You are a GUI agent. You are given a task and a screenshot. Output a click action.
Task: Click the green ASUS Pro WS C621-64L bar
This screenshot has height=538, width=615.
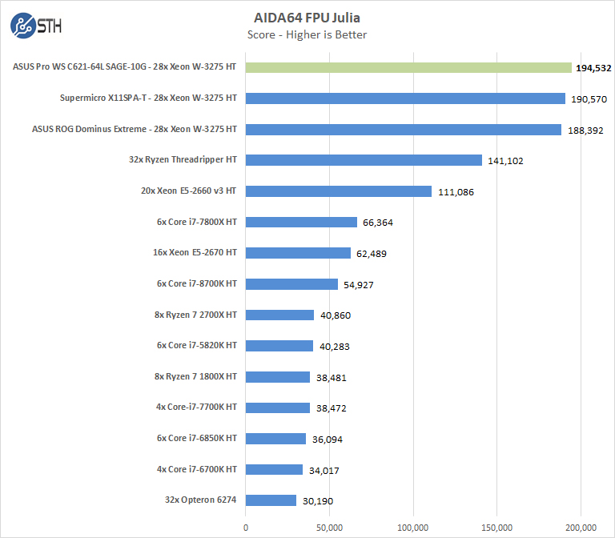(x=408, y=68)
